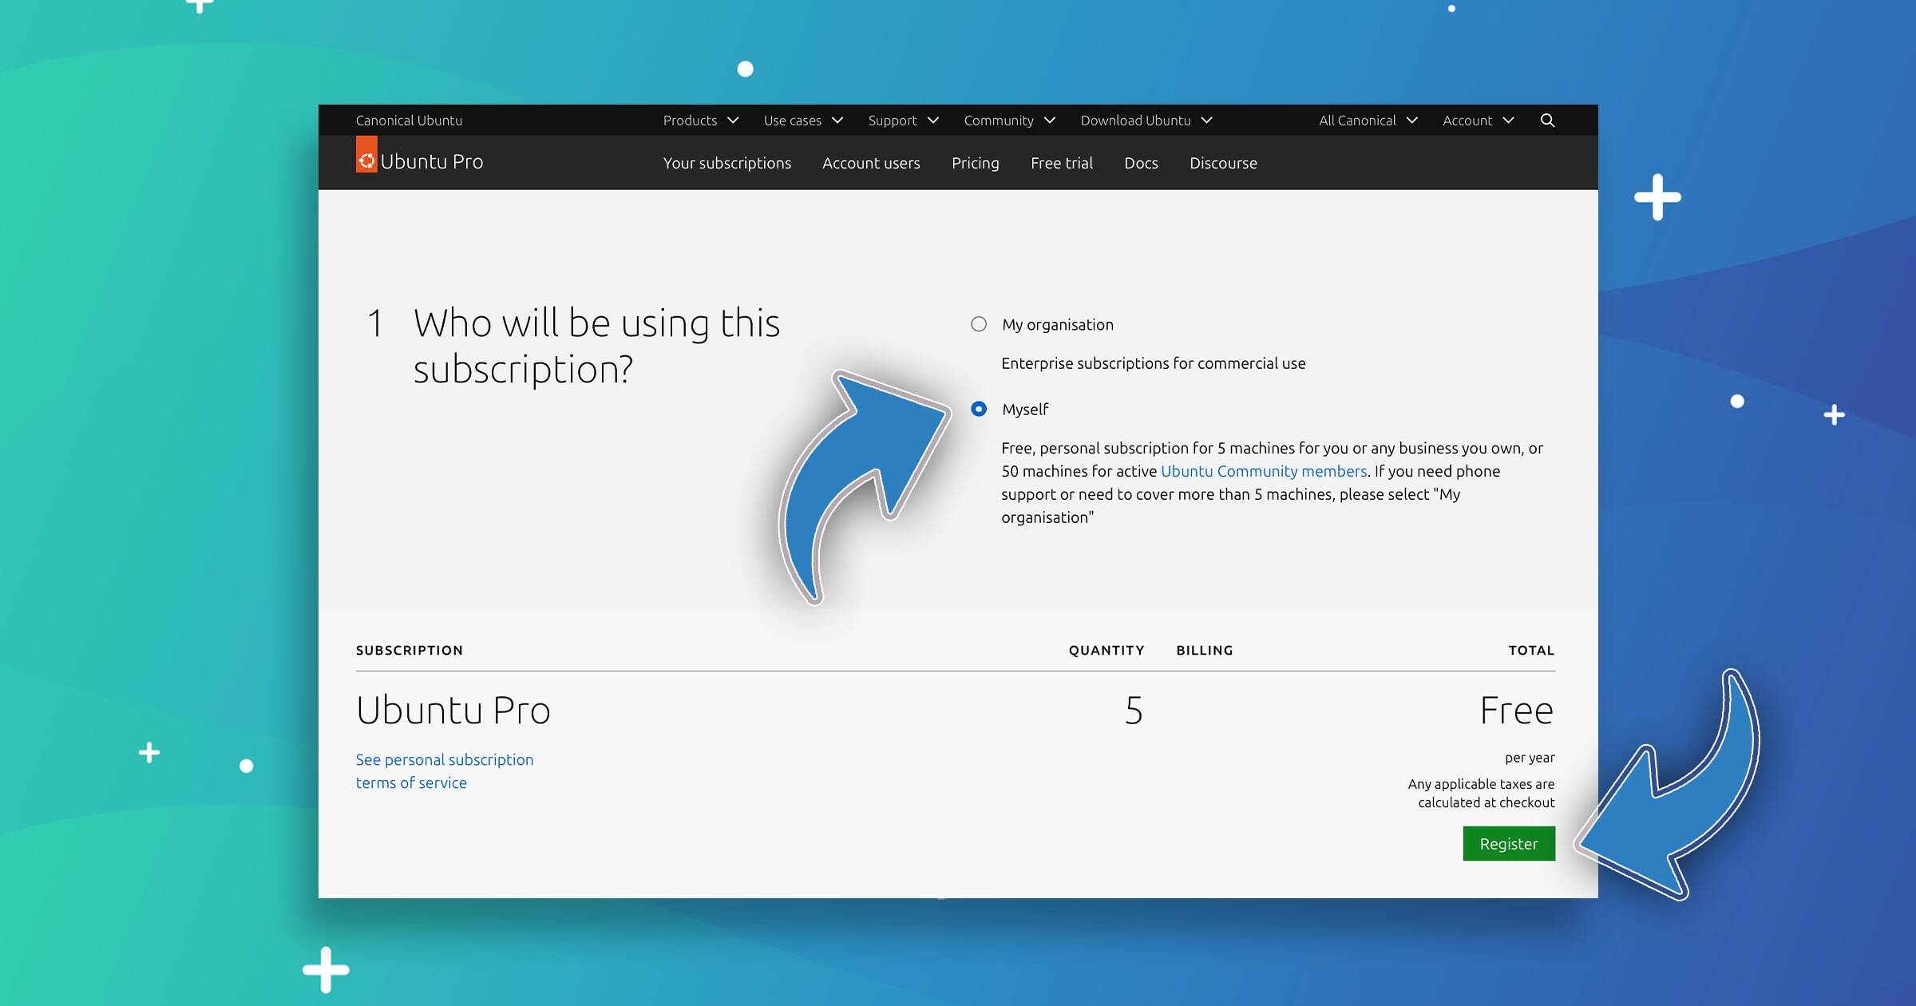This screenshot has width=1916, height=1006.
Task: Open the Community dropdown
Action: click(x=1009, y=121)
